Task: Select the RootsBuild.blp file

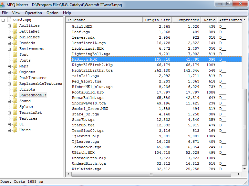Action: pos(88,92)
